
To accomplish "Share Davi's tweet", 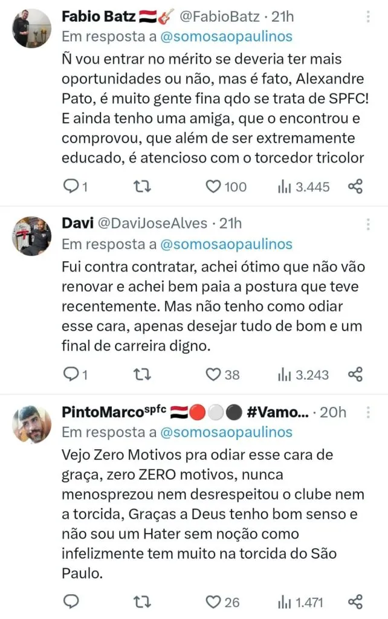I will point(355,375).
